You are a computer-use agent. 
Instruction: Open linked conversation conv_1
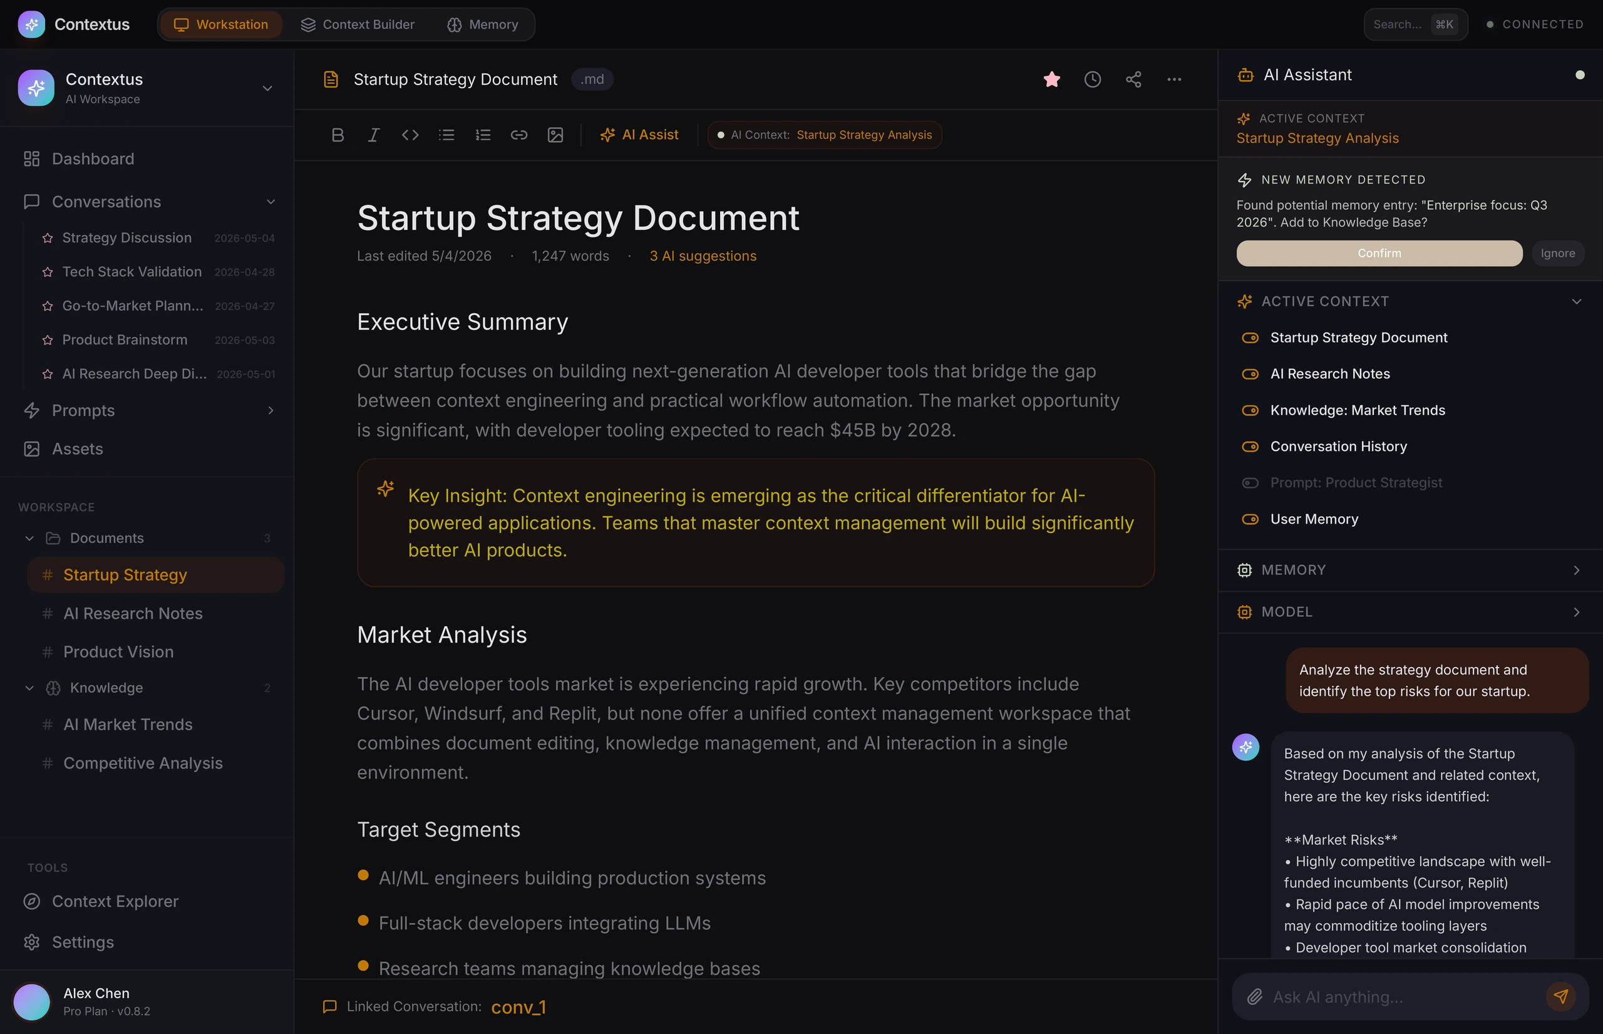[518, 1006]
